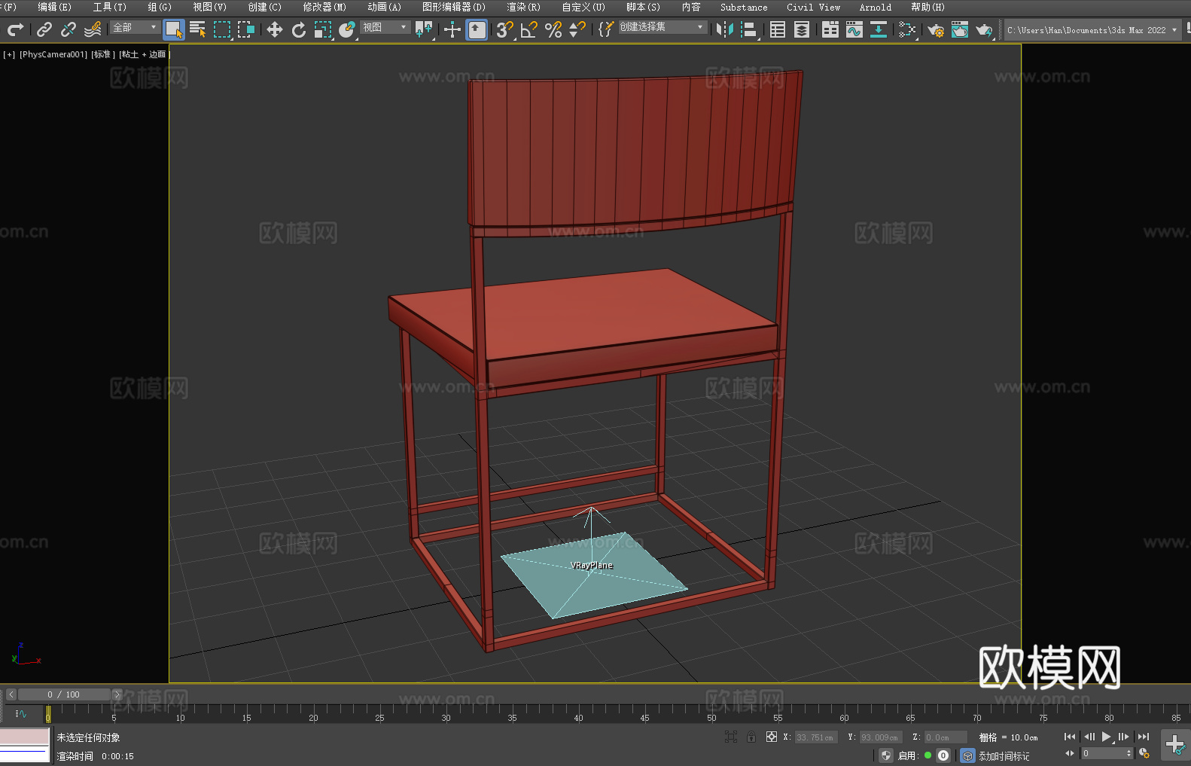1191x766 pixels.
Task: Click Edit Named Selection Sets icon
Action: (606, 30)
